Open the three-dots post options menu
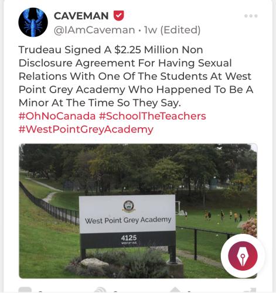Screen dimensions: 276x293 [x=251, y=16]
